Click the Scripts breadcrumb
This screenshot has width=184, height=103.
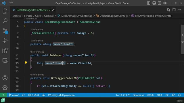point(28,16)
